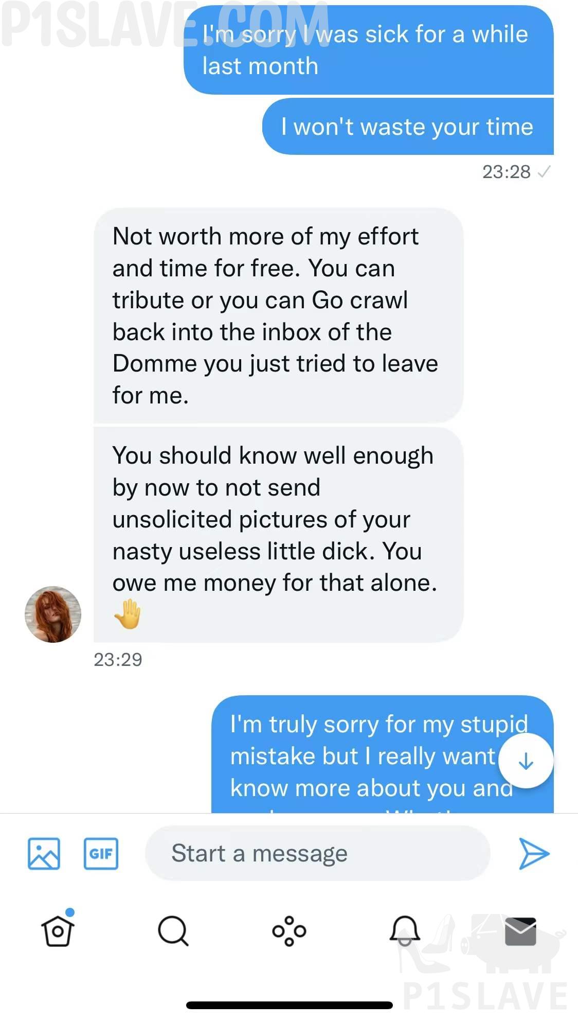Select the 'Not worth more of my effort' message
This screenshot has width=578, height=1021.
click(x=278, y=315)
